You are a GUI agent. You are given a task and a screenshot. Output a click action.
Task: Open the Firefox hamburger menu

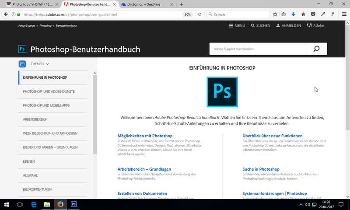click(344, 14)
